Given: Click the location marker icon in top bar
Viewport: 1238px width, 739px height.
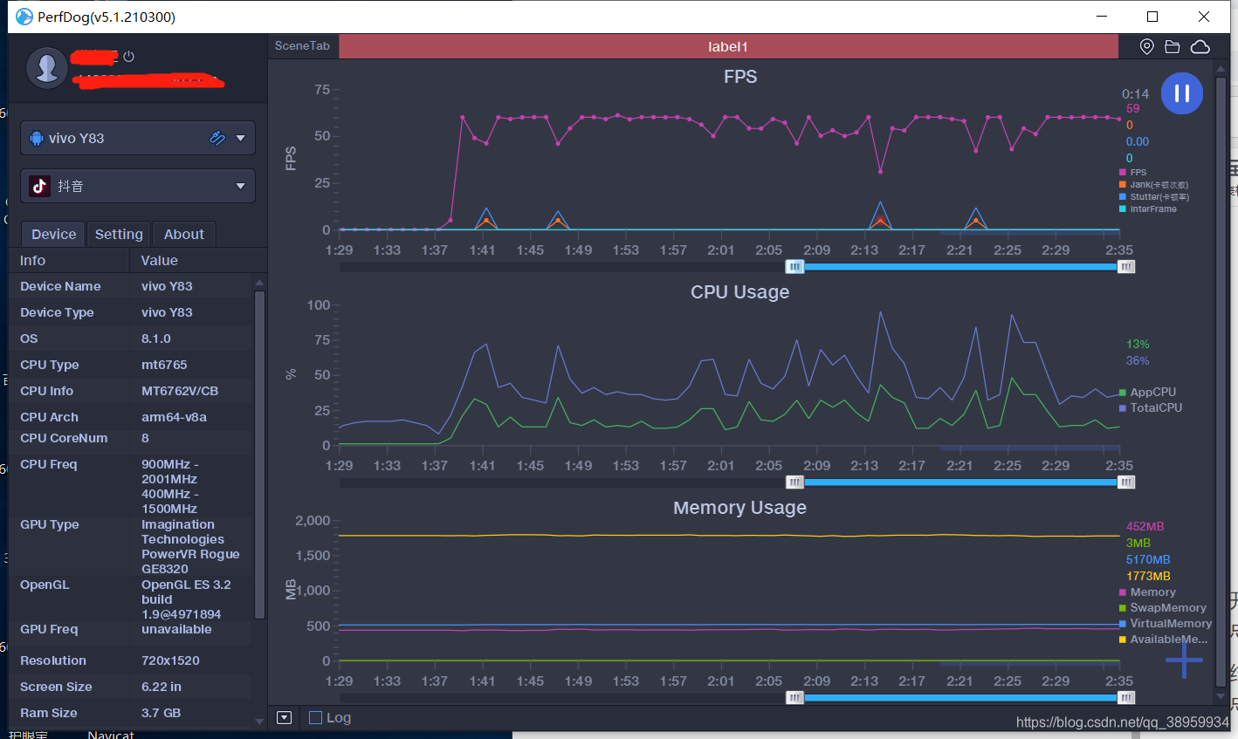Looking at the screenshot, I should tap(1147, 46).
